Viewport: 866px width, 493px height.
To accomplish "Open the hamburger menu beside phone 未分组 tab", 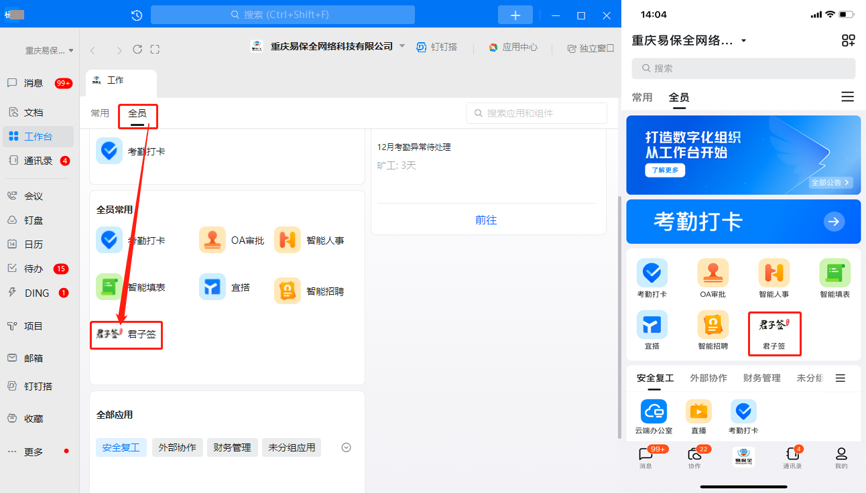I will [841, 378].
